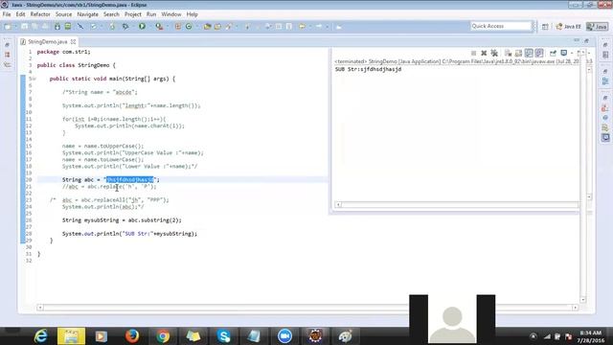This screenshot has height=345, width=613.
Task: Toggle Show Console on standard error change
Action: coord(539,54)
